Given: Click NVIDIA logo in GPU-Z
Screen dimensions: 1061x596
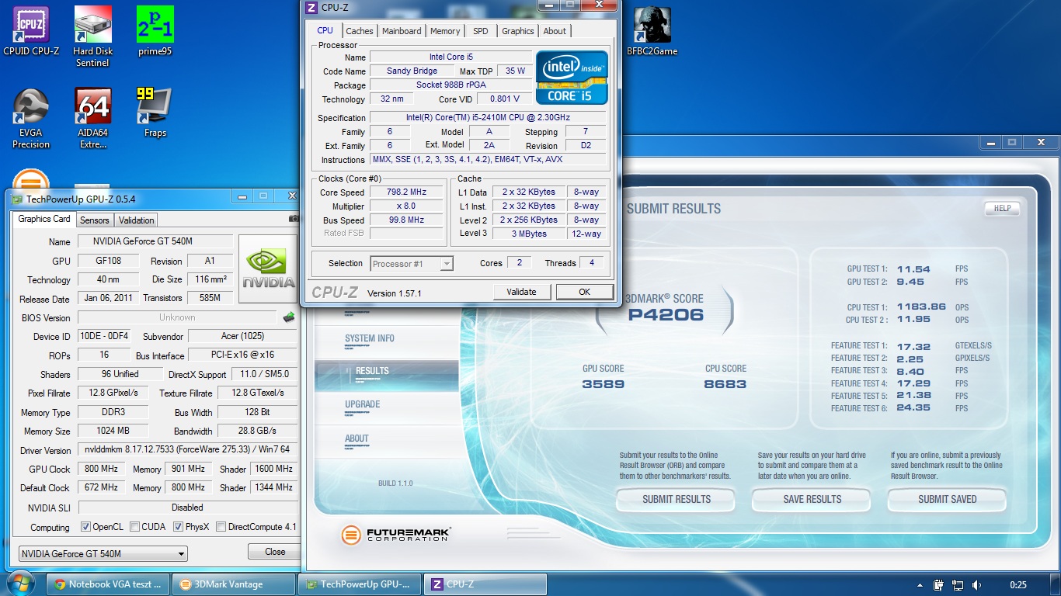Looking at the screenshot, I should (268, 268).
